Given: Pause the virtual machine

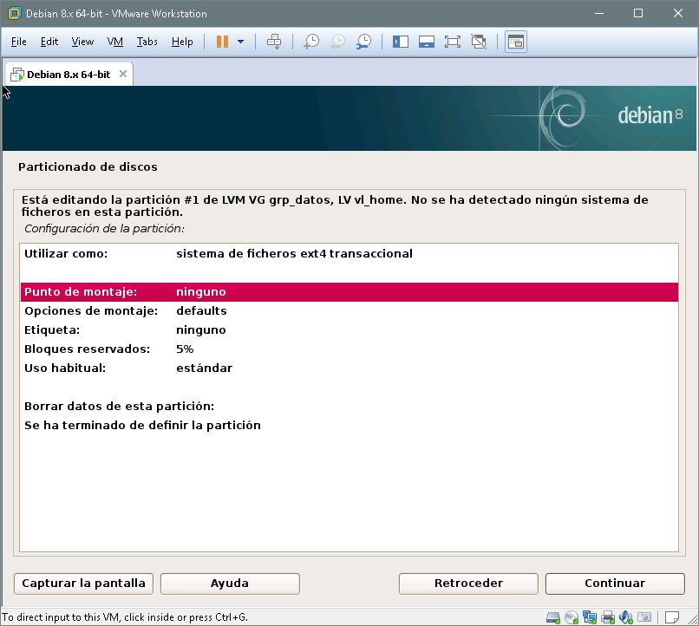Looking at the screenshot, I should (x=223, y=42).
